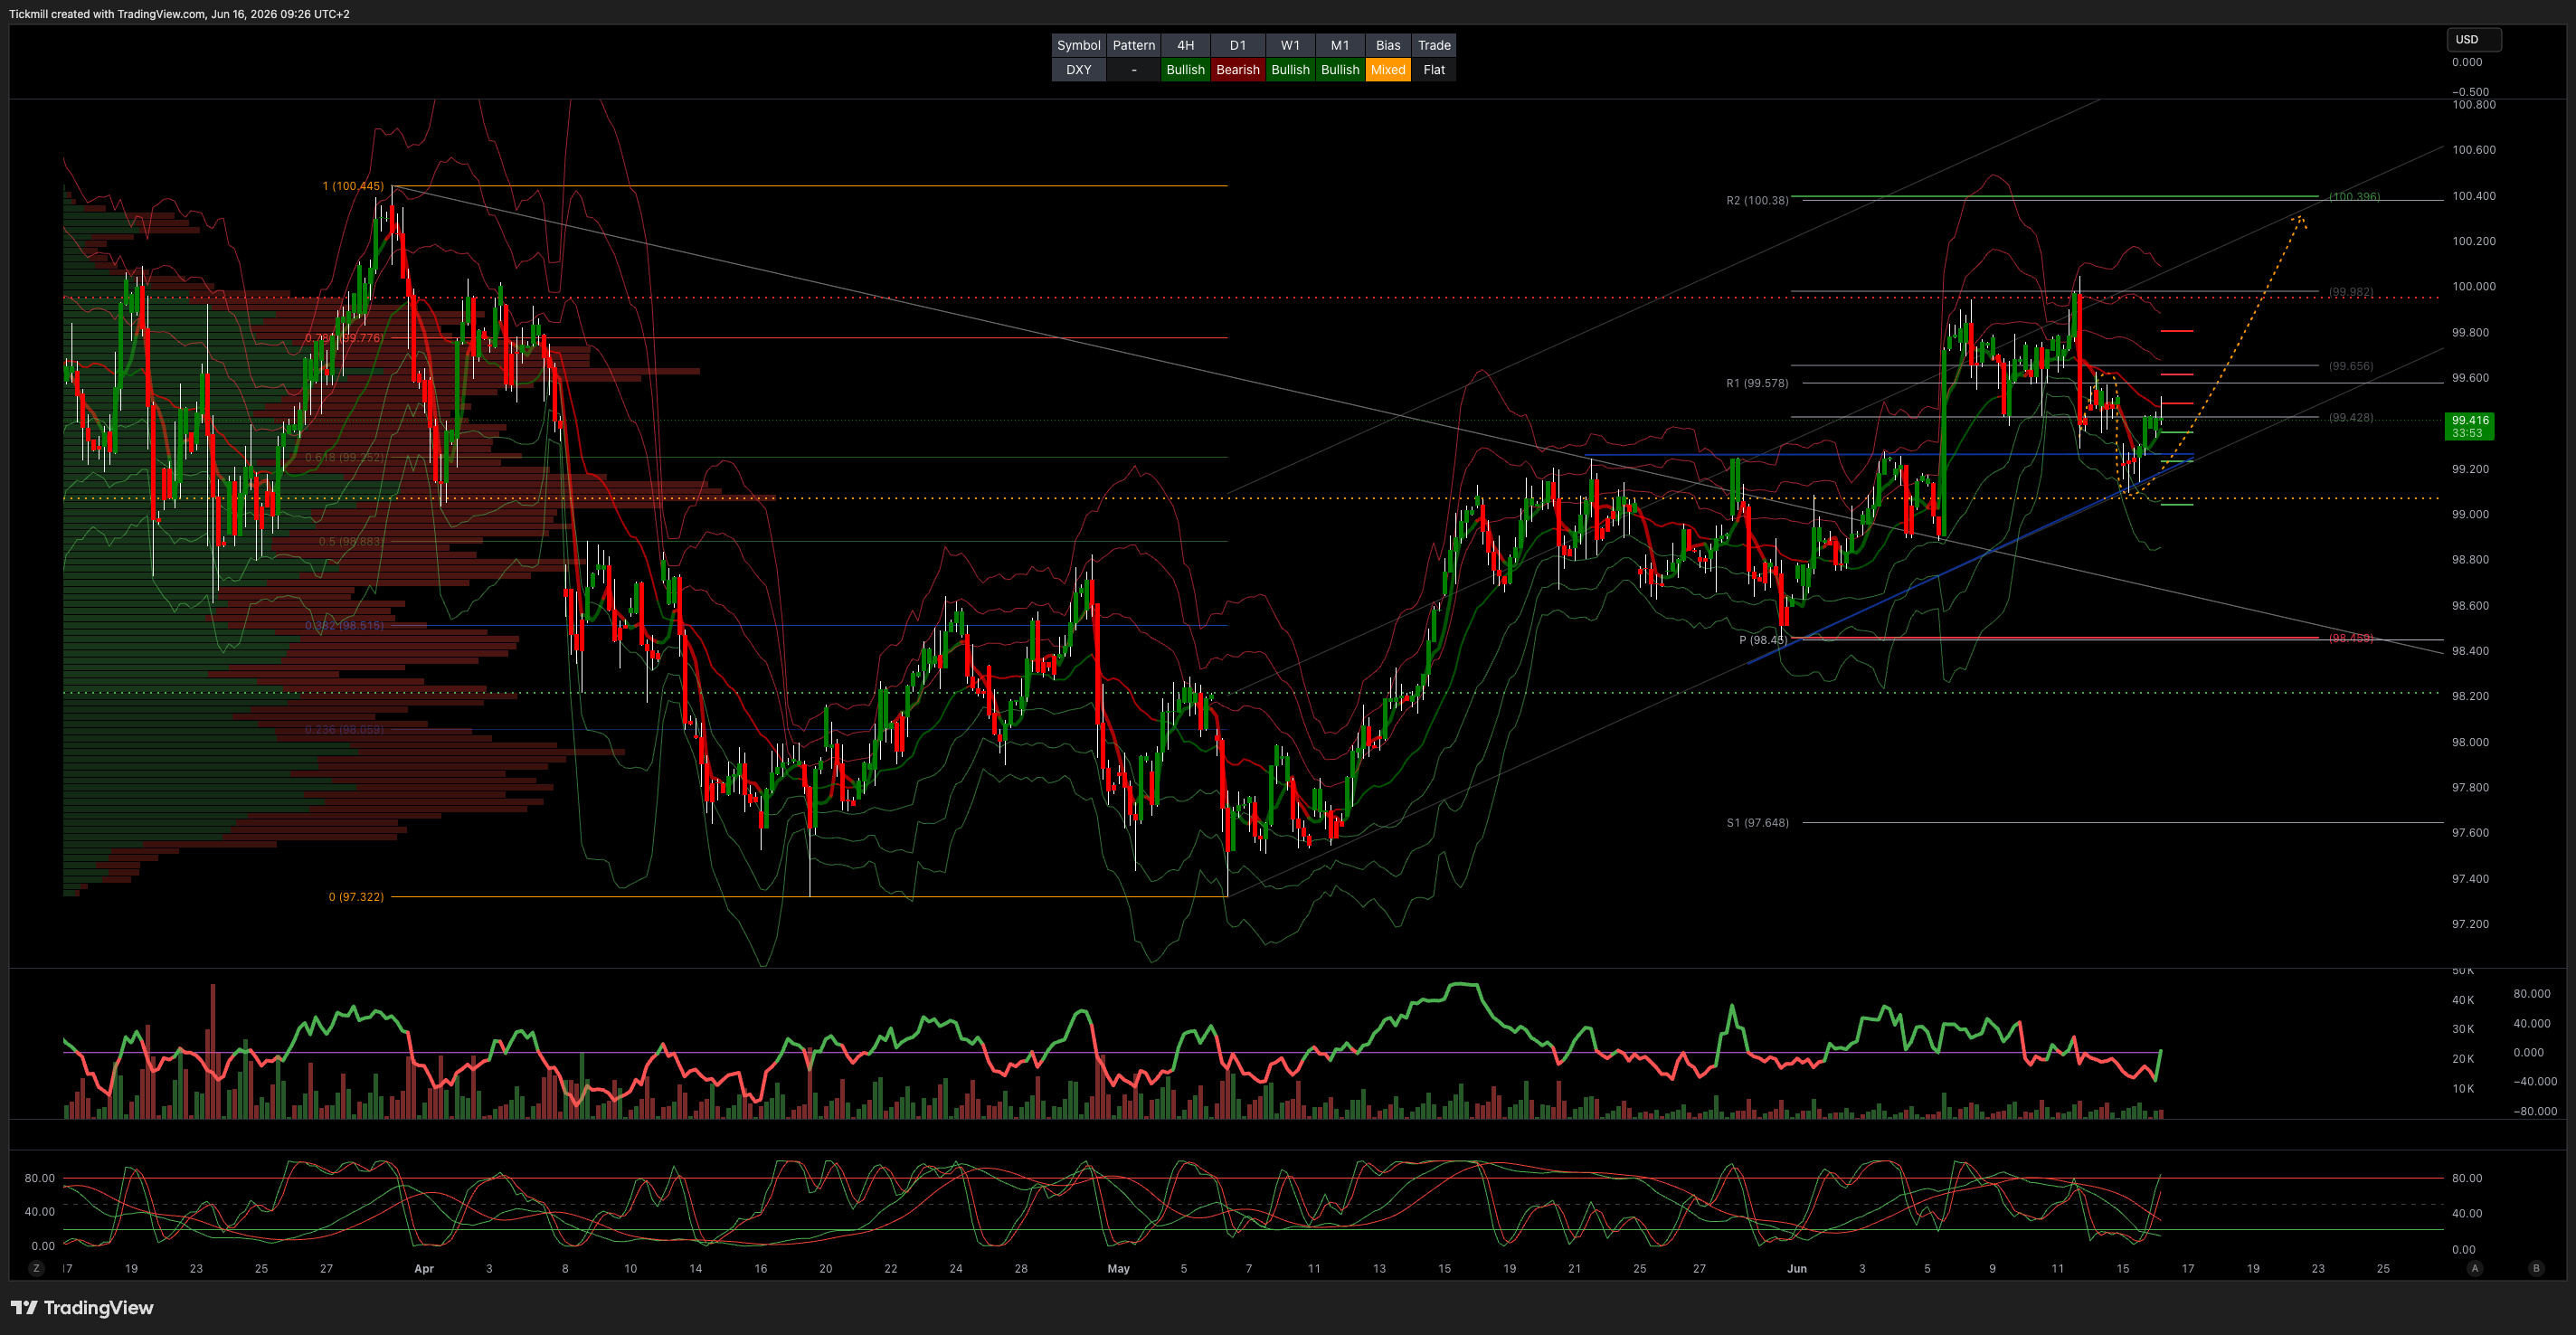
Task: Click the R2 (100.38) pivot label
Action: [x=1757, y=201]
